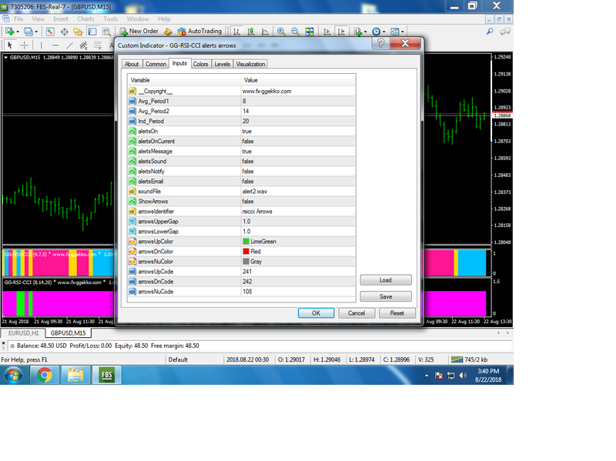Expand the New Chart dropdown arrow
This screenshot has width=616, height=461.
18,32
